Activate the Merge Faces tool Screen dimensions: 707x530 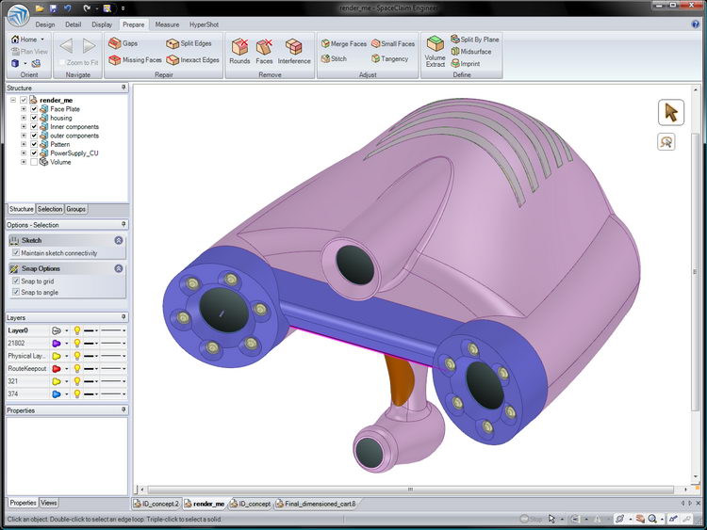click(x=343, y=43)
